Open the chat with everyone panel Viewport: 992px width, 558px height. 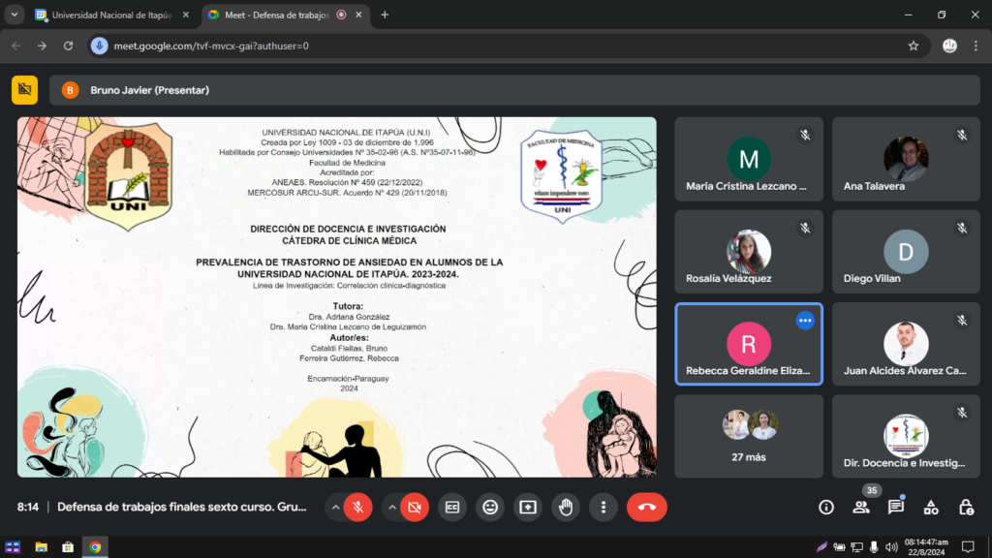click(x=896, y=507)
